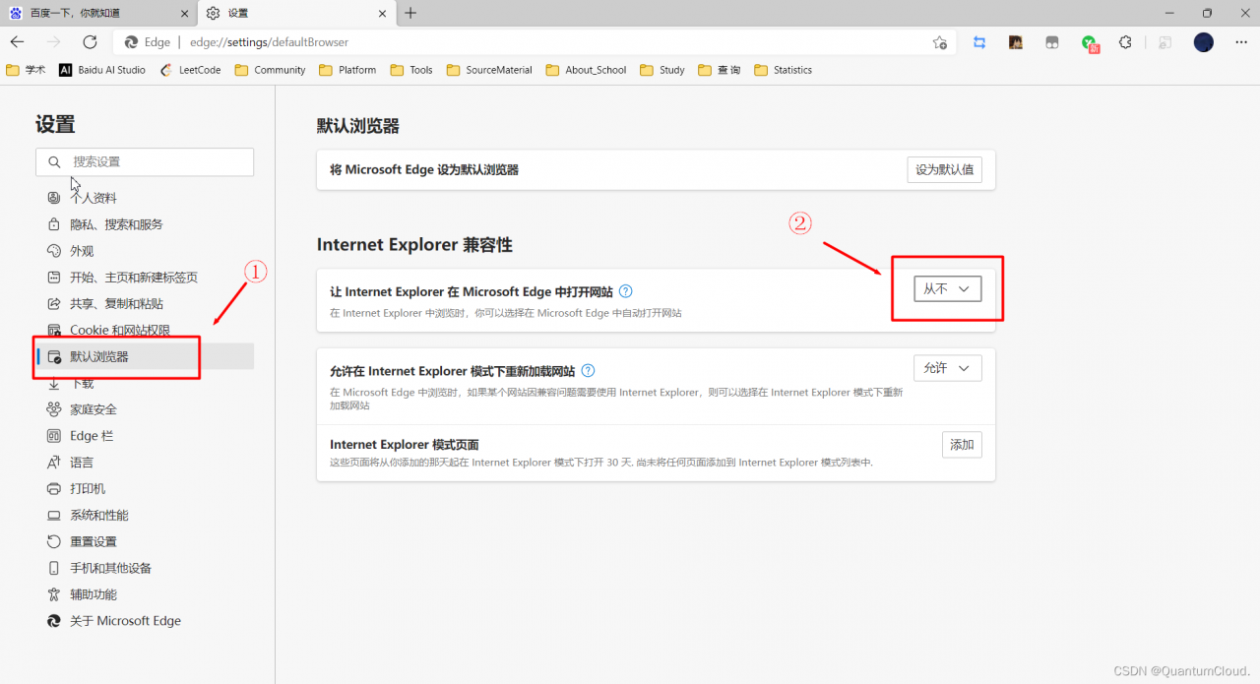Select 默认浏览器 in settings sidebar

tap(145, 356)
